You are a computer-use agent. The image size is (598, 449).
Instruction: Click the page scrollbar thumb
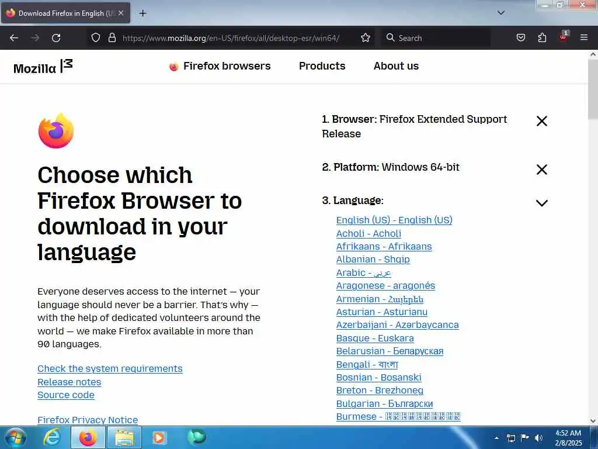tap(593, 89)
